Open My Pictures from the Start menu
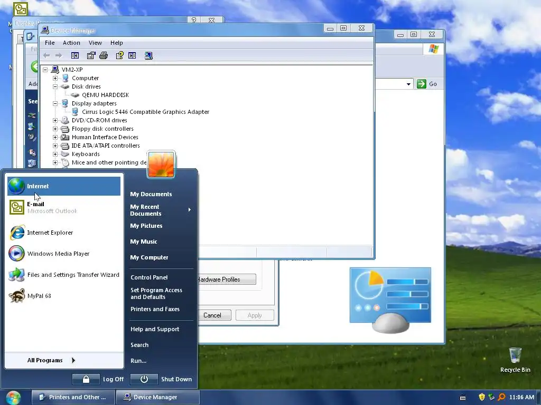Viewport: 541px width, 405px height. [x=146, y=226]
